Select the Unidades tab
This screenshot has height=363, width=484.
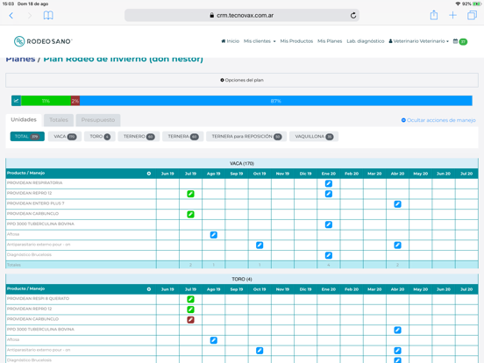click(24, 120)
